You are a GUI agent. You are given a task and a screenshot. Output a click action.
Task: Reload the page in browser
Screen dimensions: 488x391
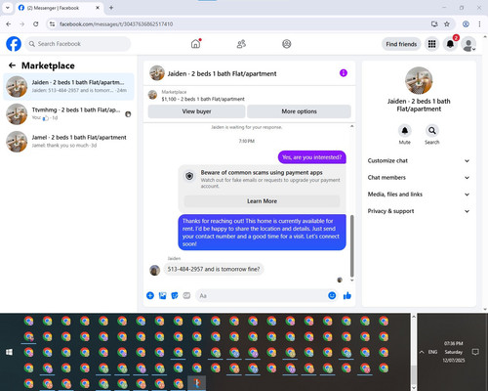coord(36,23)
